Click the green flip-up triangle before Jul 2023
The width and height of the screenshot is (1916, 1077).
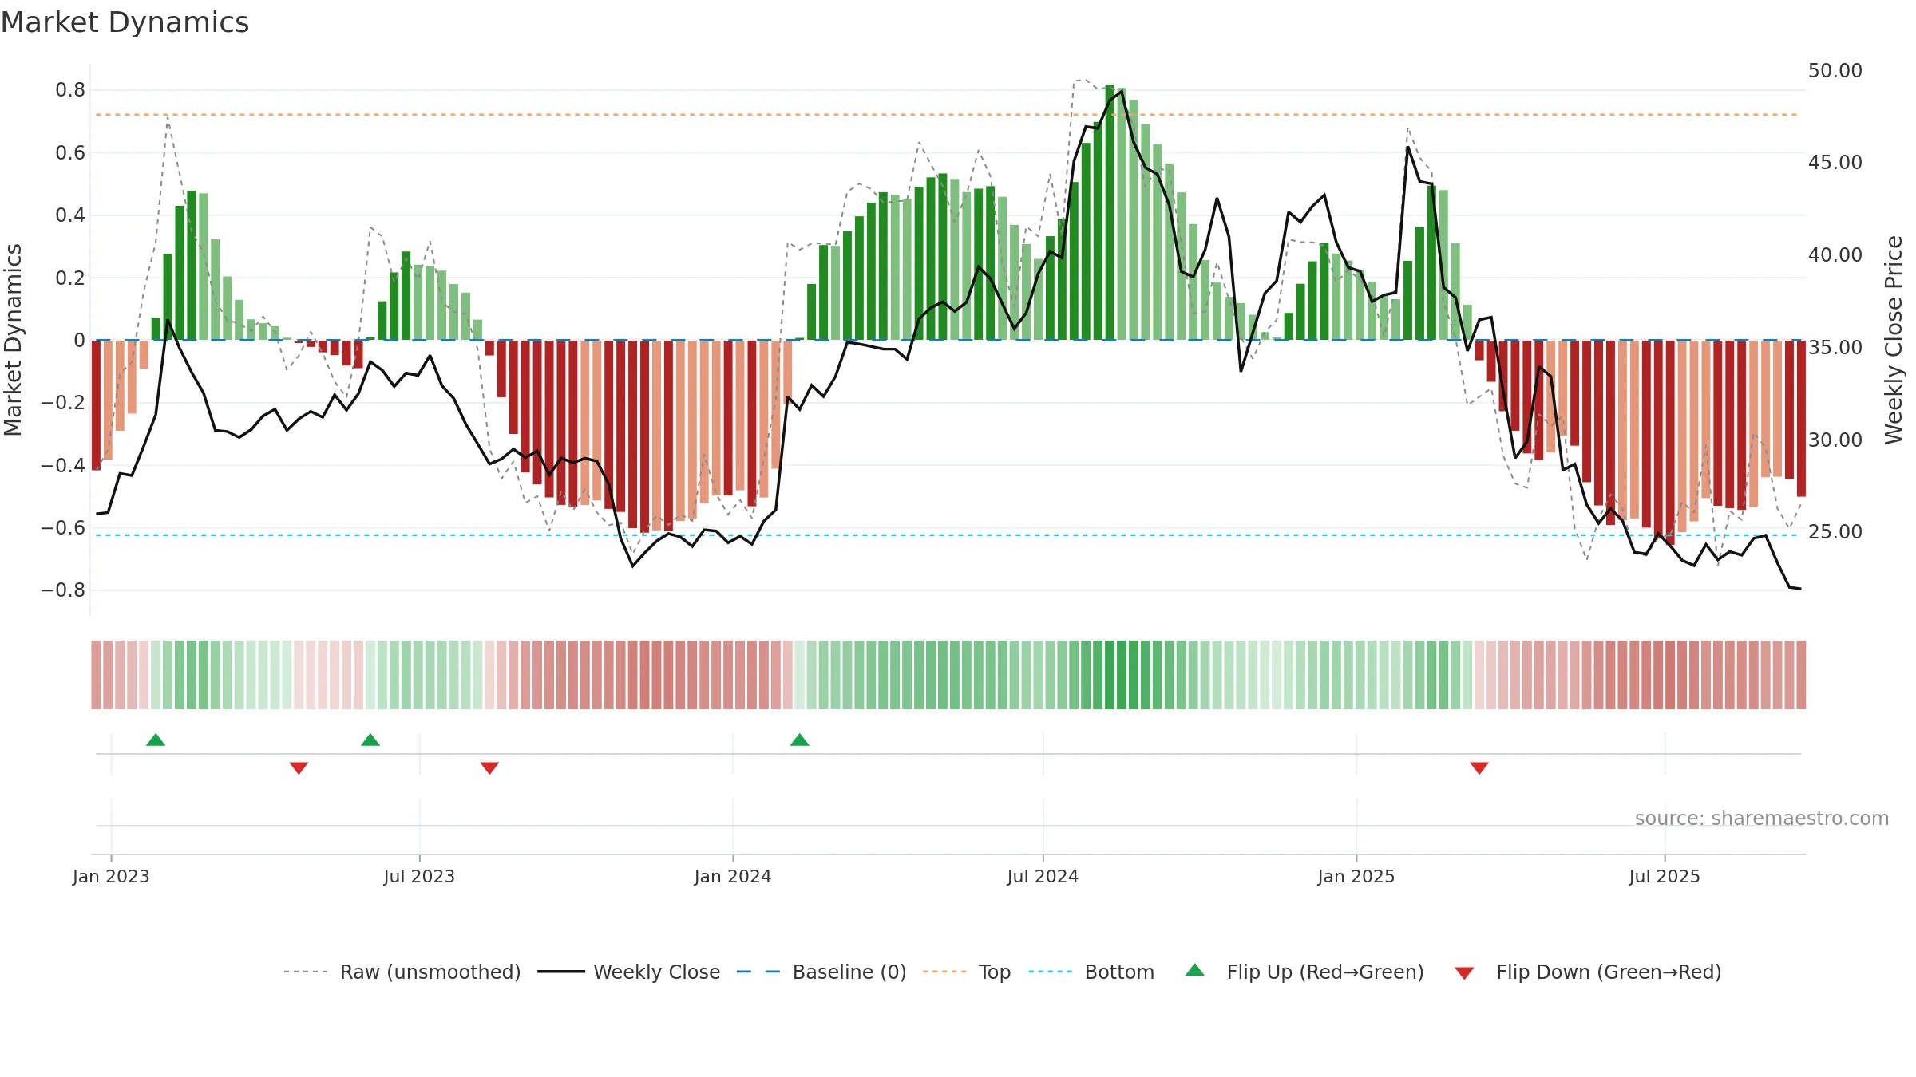(370, 740)
